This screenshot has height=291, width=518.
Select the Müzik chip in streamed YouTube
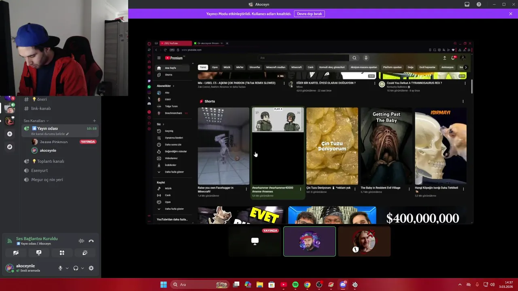227,67
